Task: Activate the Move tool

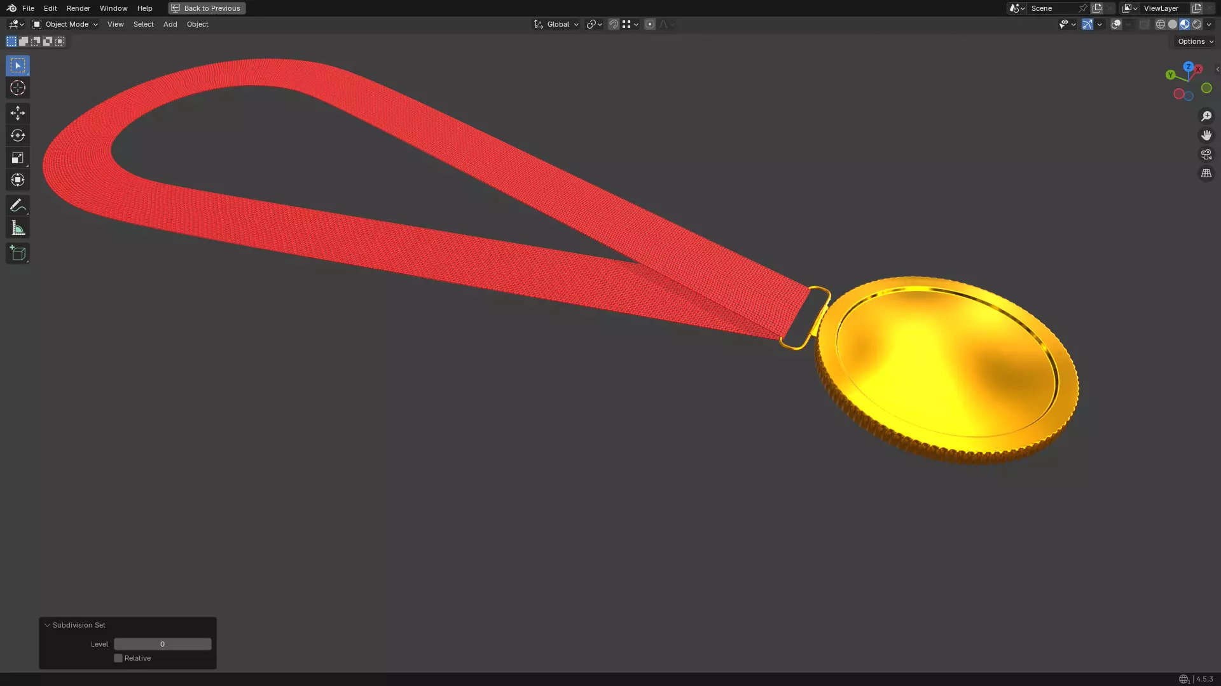Action: coord(18,113)
